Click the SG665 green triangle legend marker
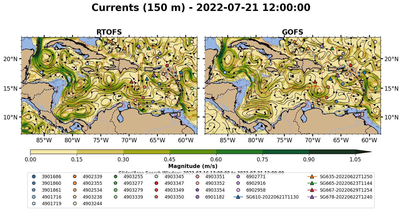This screenshot has height=211, width=402. [312, 183]
